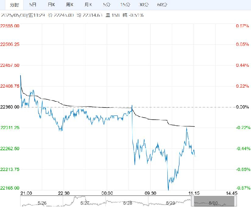Switch to the 5日 tab
The width and height of the screenshot is (251, 208).
coord(33,5)
